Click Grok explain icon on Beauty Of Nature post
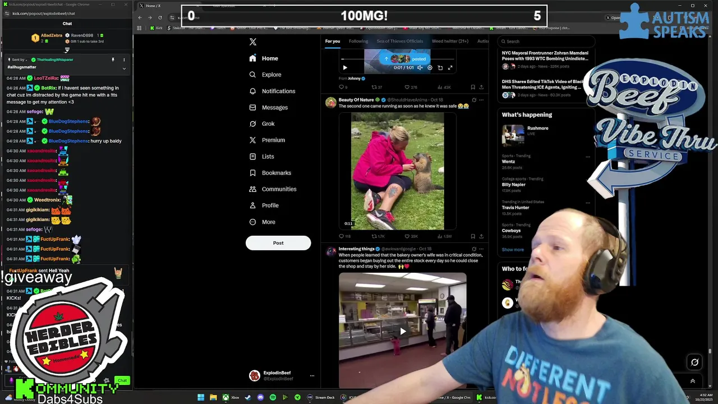 click(473, 100)
